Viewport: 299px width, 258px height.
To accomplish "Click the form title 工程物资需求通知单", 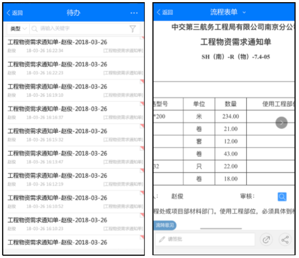I will pos(236,42).
